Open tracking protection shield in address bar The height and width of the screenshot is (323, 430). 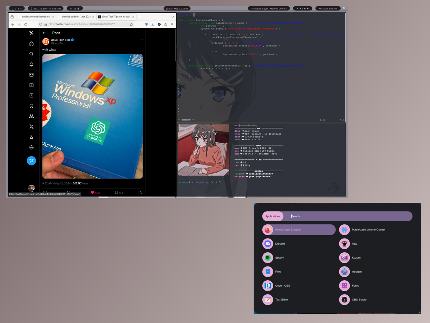point(41,24)
